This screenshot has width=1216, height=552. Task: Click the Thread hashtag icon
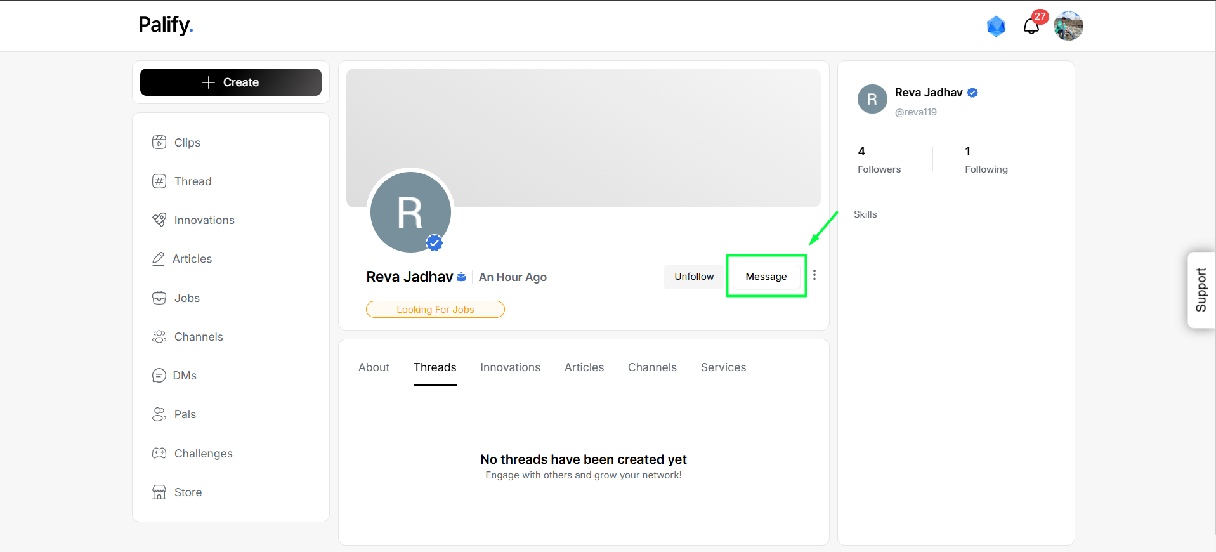tap(159, 181)
